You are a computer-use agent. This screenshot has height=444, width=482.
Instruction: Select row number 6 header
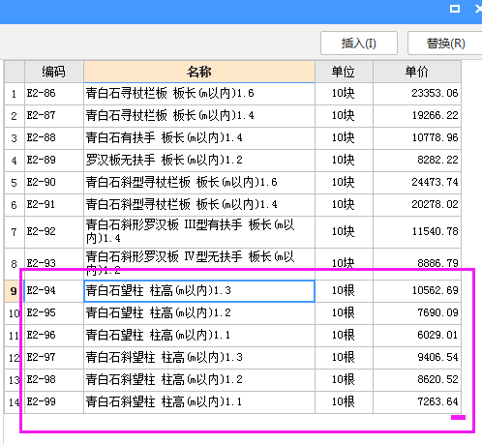15,205
